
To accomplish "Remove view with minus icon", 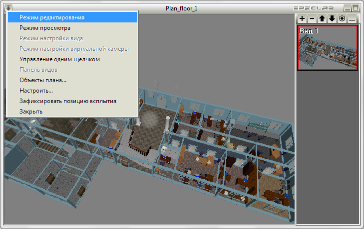I will pos(312,19).
